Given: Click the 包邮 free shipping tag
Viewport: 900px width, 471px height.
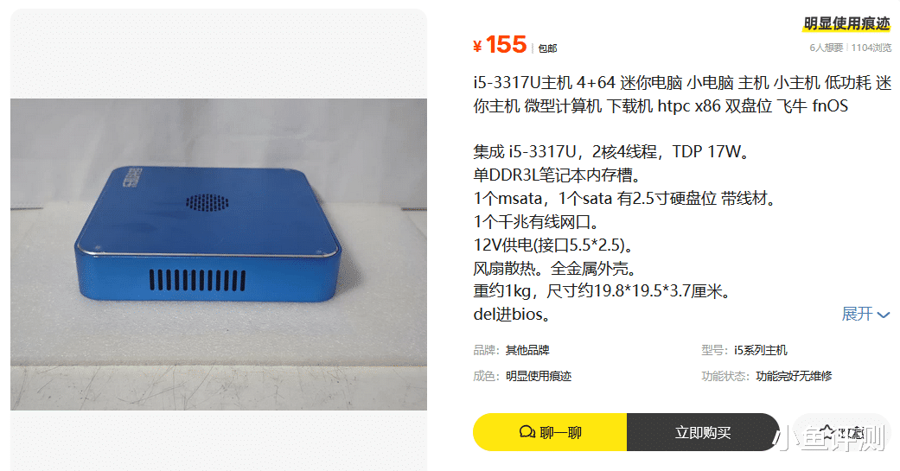Looking at the screenshot, I should [x=547, y=48].
